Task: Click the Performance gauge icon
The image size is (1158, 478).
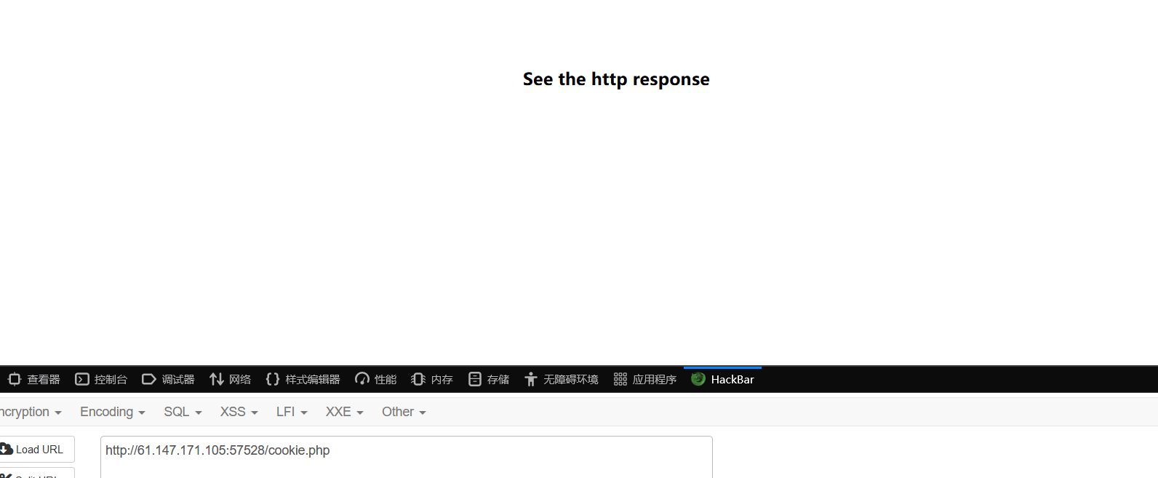Action: click(x=362, y=379)
